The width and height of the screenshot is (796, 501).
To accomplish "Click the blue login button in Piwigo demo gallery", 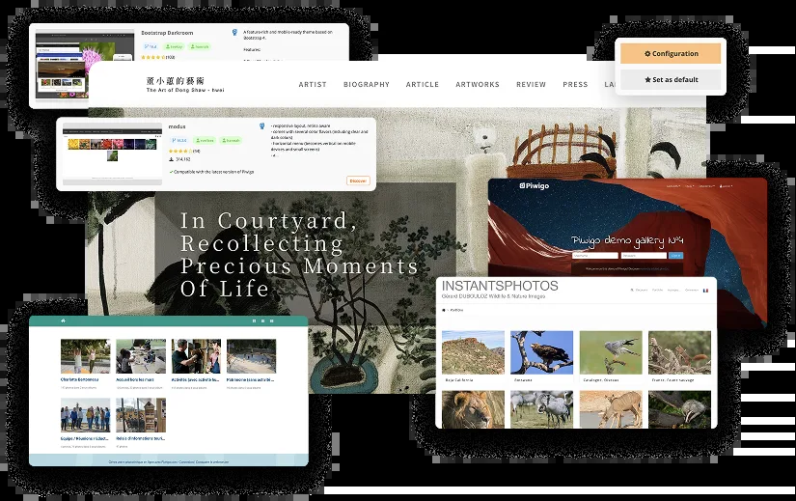I will (675, 256).
